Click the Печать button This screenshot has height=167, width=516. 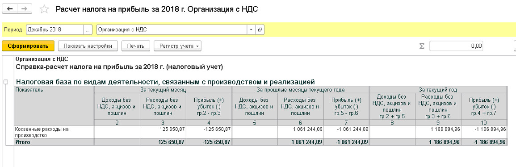(x=136, y=46)
